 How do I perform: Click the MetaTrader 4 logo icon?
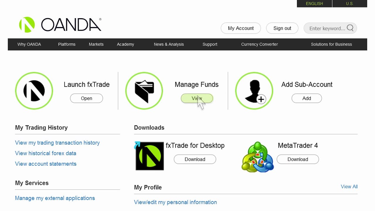pos(258,157)
